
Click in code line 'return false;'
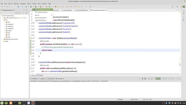47,50
